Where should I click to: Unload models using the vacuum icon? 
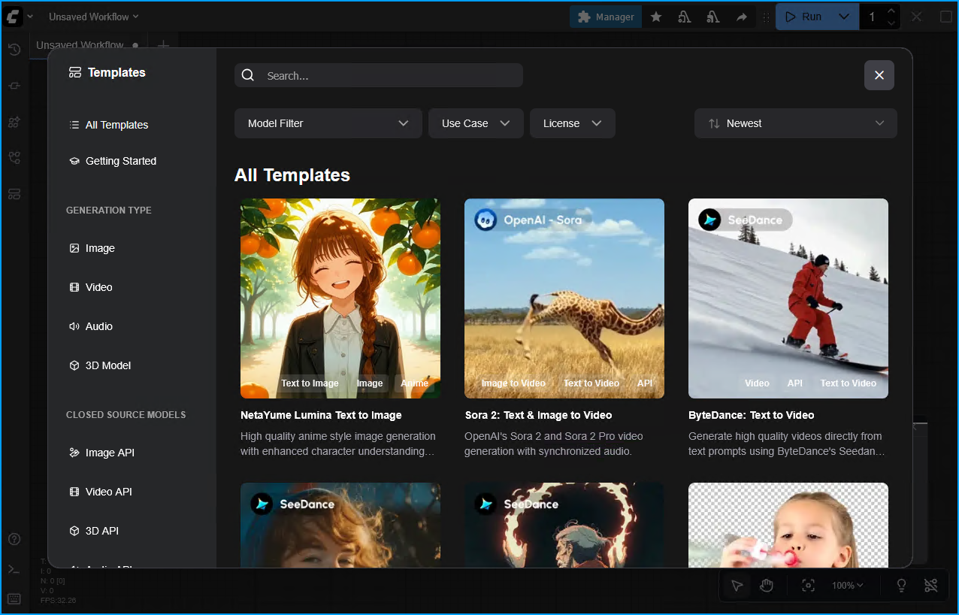click(684, 16)
